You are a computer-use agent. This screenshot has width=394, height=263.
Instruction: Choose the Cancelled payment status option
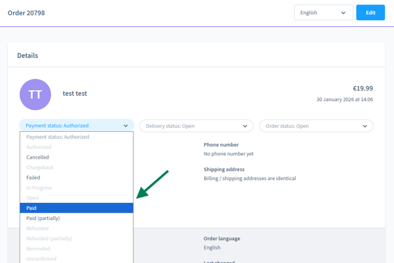(38, 157)
